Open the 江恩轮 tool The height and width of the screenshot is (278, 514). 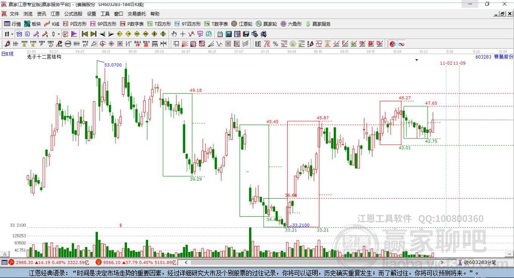tap(242, 24)
